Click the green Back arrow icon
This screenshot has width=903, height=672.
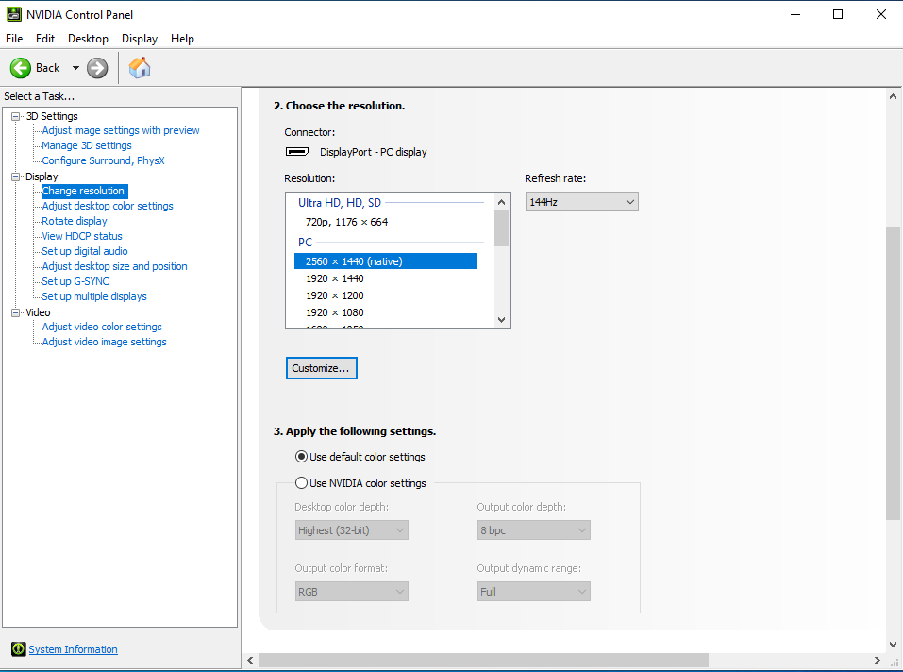(x=21, y=68)
